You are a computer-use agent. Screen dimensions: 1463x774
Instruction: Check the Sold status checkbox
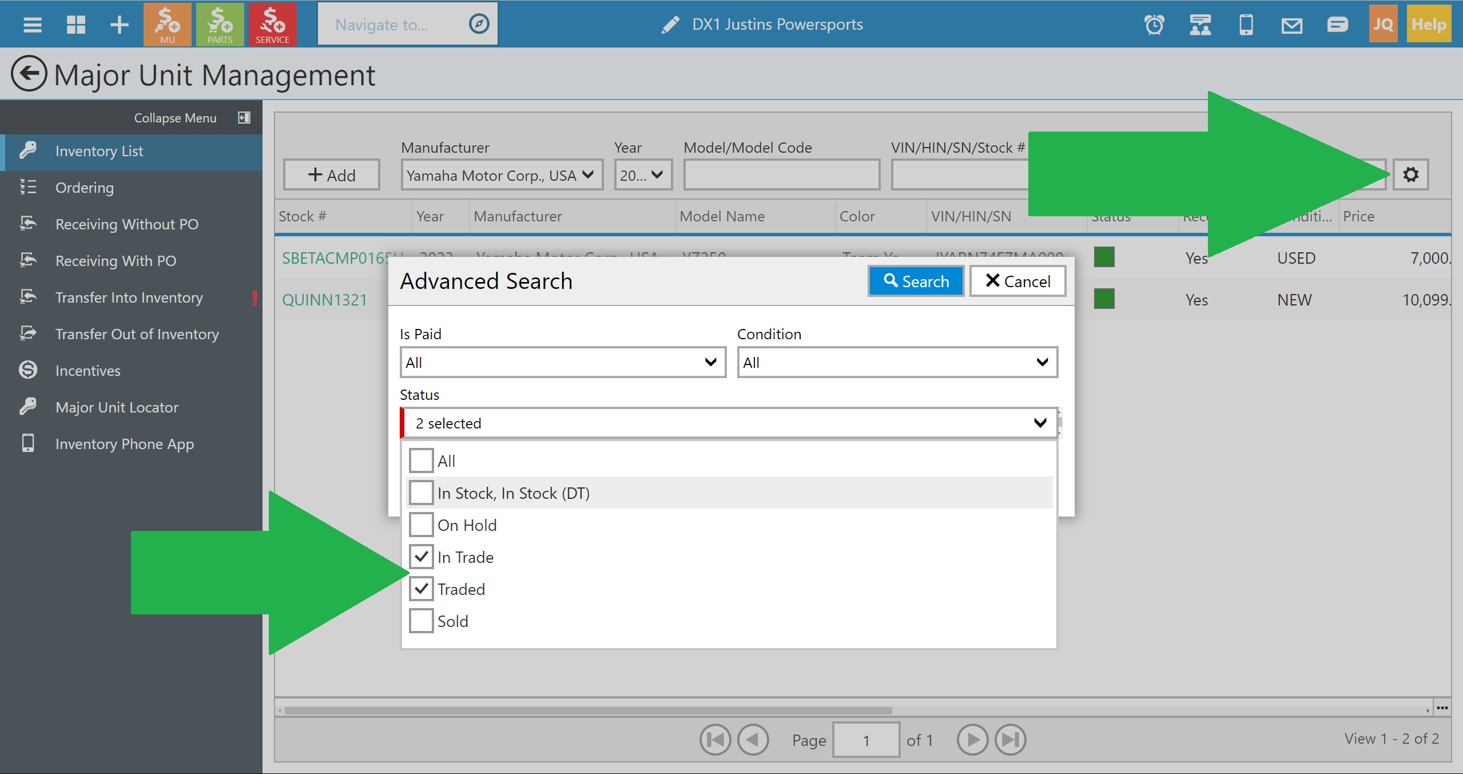(x=422, y=621)
